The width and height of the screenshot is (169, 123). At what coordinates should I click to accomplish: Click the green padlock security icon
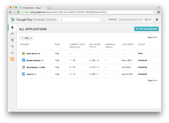(x=23, y=12)
